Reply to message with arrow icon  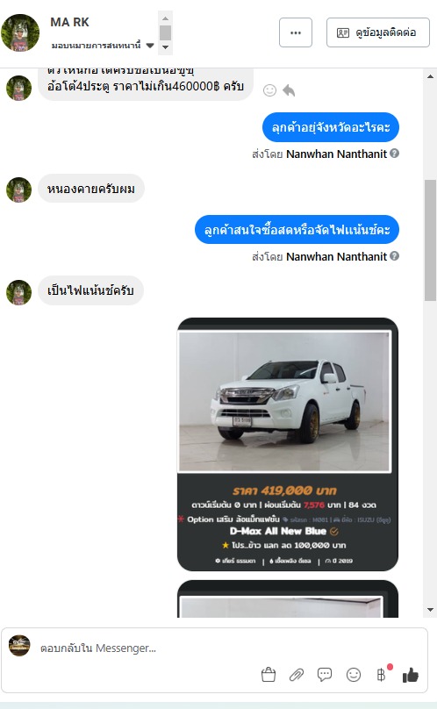289,90
